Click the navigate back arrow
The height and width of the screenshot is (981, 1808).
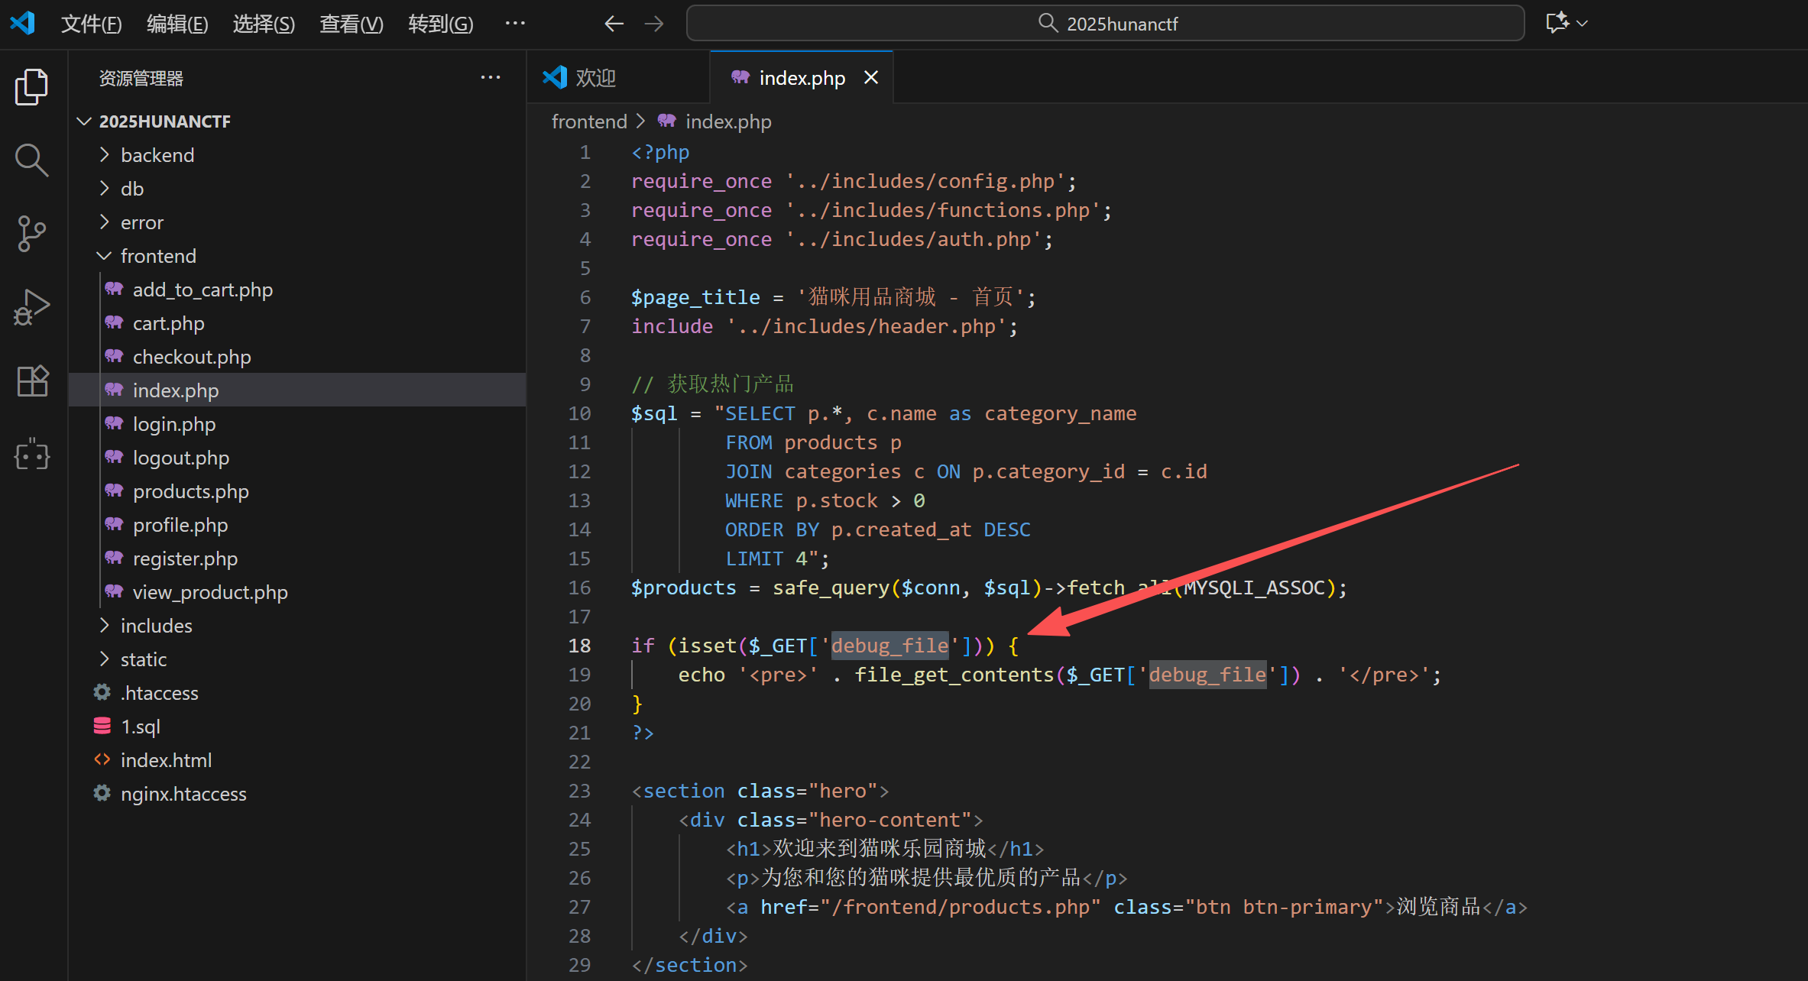[614, 24]
